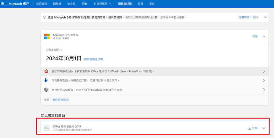Click the Microsoft 帳戶 logo text
The image size is (274, 138).
tap(19, 4)
